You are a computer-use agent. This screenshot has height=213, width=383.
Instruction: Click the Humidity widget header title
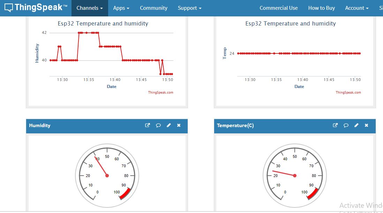coord(39,125)
